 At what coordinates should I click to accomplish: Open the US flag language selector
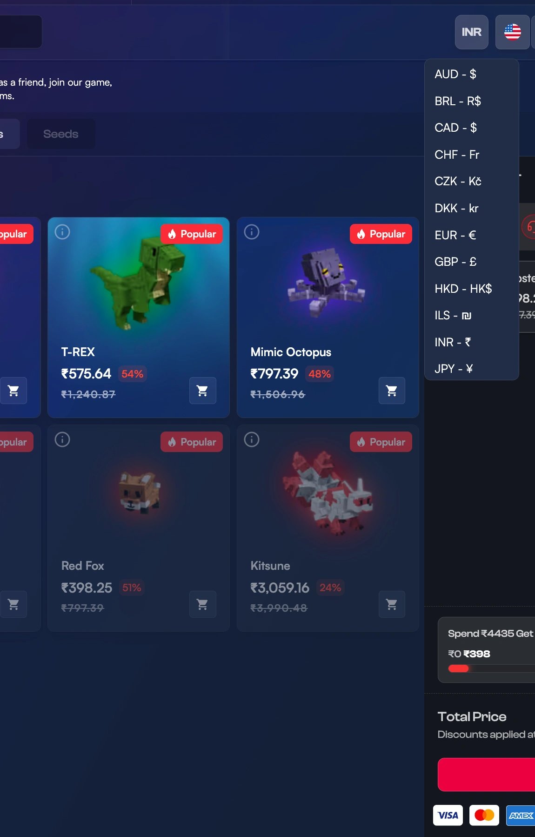click(x=513, y=32)
